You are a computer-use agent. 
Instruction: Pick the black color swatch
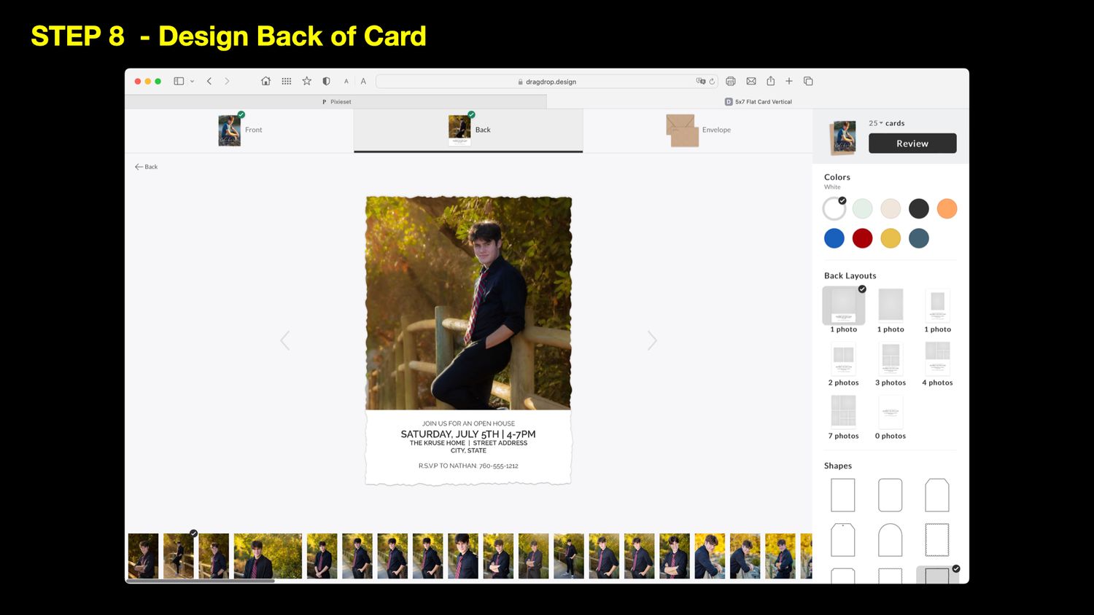[919, 209]
